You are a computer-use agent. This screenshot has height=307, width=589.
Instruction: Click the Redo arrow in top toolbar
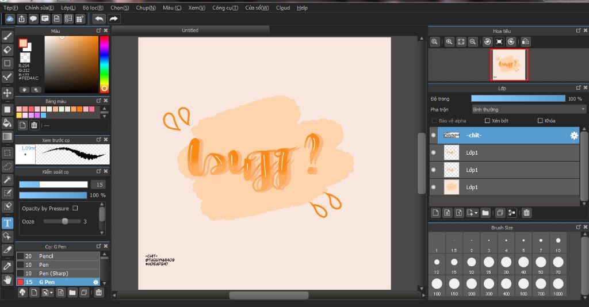tap(113, 18)
